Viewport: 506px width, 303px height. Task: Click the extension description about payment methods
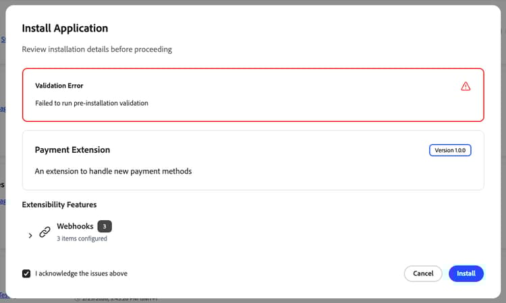coord(113,171)
